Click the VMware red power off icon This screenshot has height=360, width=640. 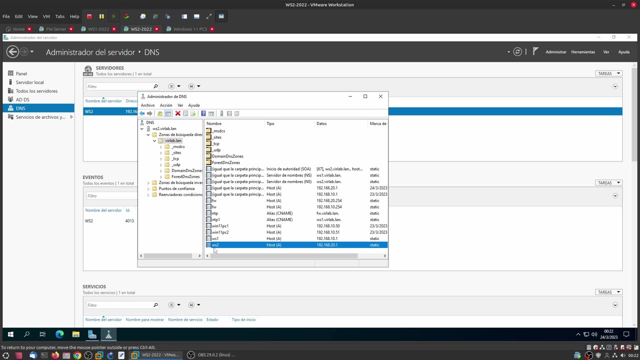point(89,16)
